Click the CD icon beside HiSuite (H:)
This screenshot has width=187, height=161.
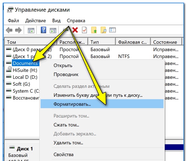pyautogui.click(x=9, y=69)
